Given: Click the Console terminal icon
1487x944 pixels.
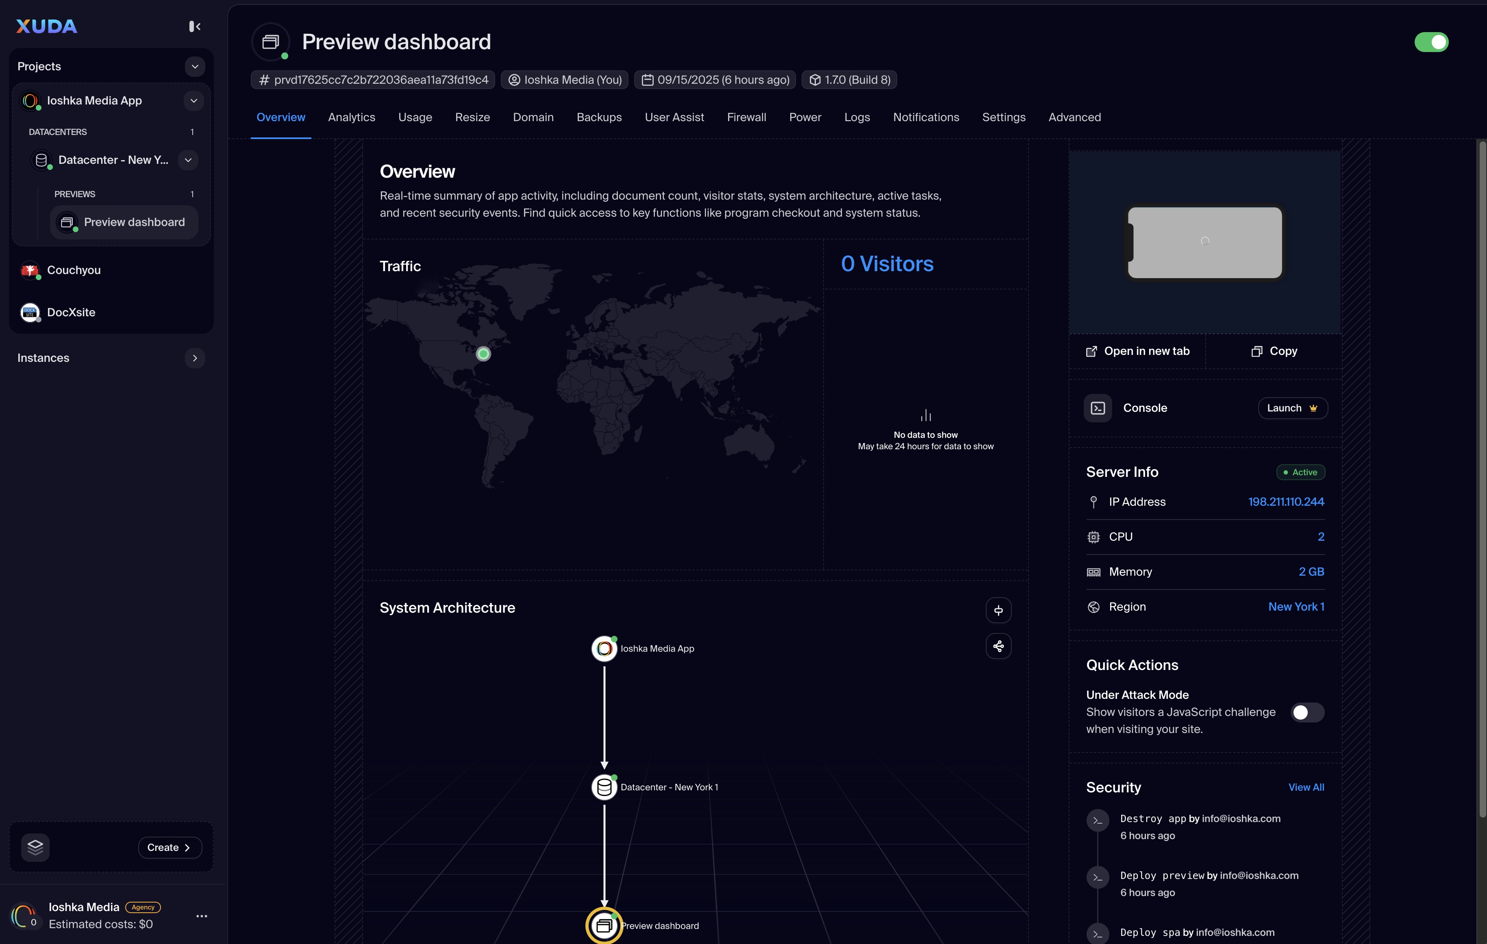Looking at the screenshot, I should click(x=1097, y=408).
